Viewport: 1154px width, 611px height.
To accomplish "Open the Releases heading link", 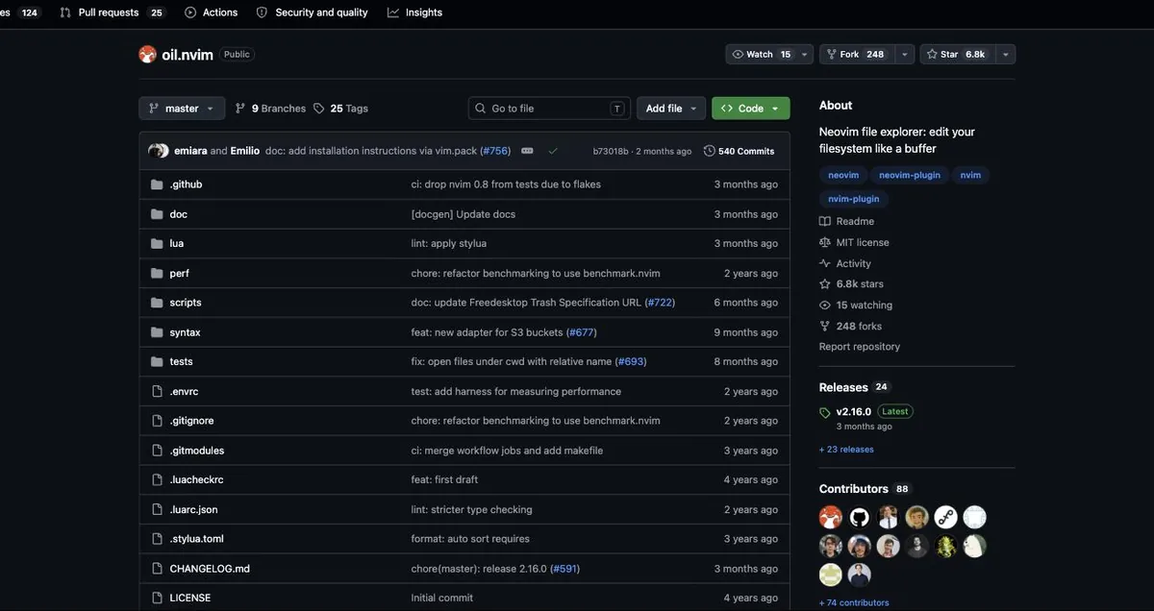I will (843, 387).
